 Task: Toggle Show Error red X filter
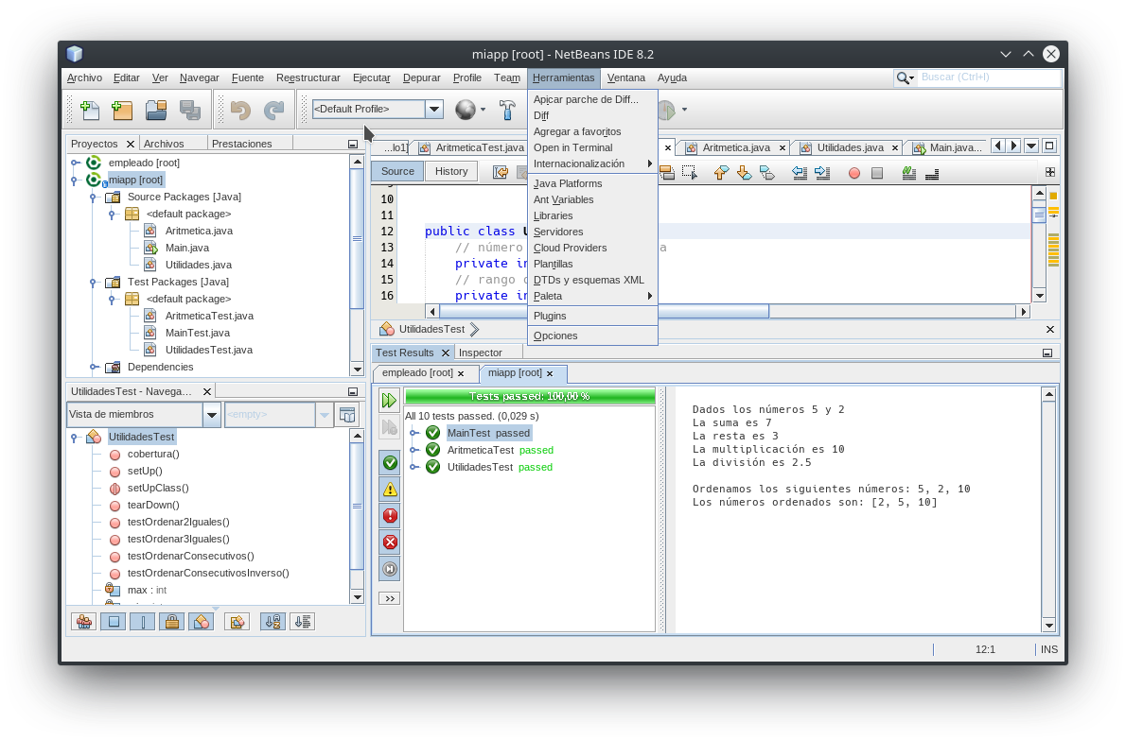click(390, 542)
